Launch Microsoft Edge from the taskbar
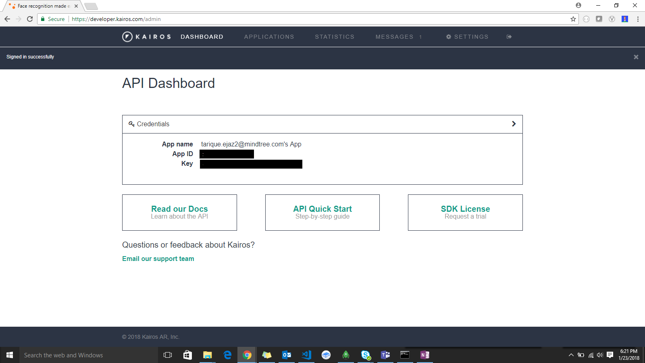 click(x=227, y=355)
